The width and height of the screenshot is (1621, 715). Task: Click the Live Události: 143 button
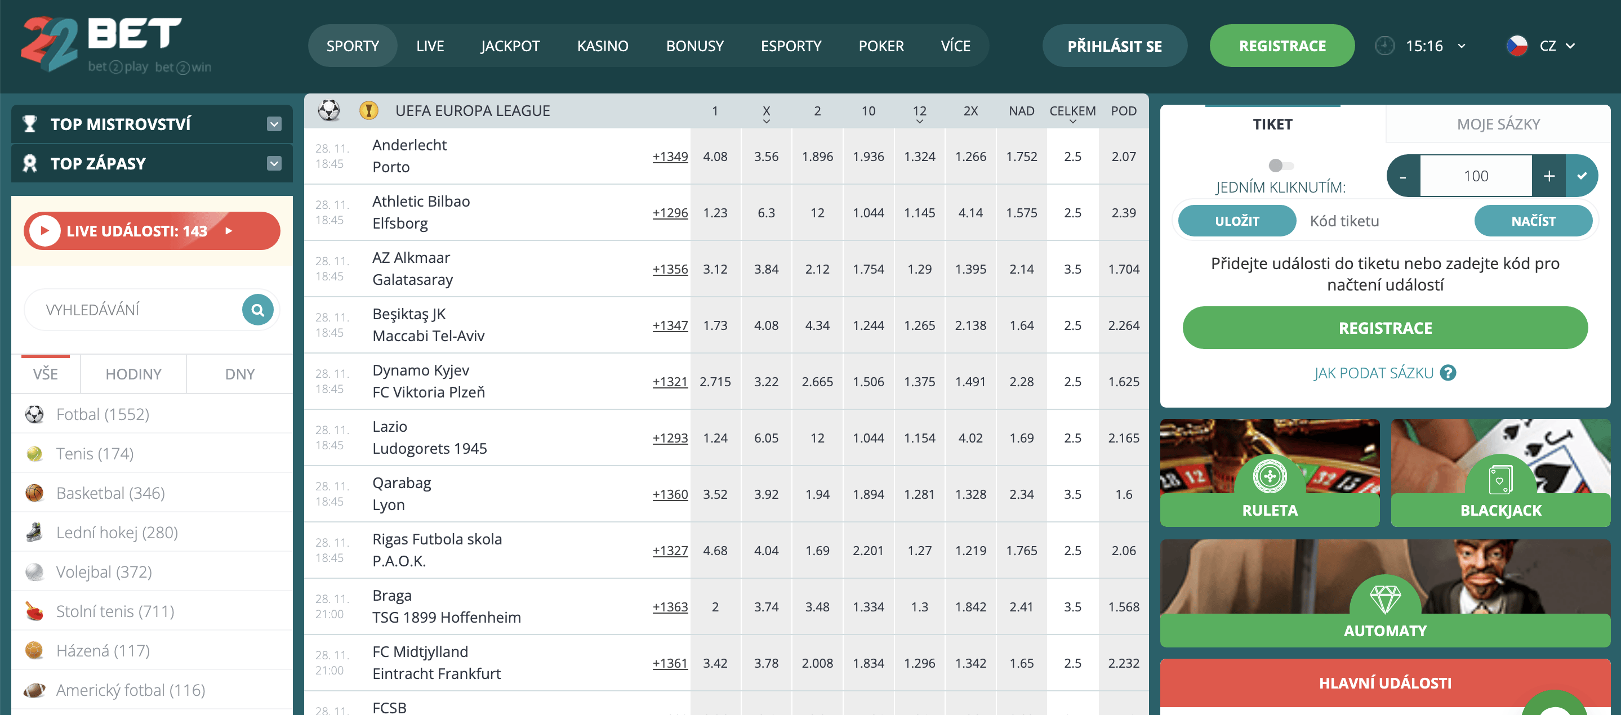152,231
